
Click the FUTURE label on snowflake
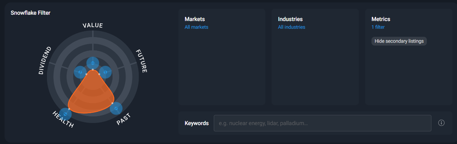tap(141, 61)
